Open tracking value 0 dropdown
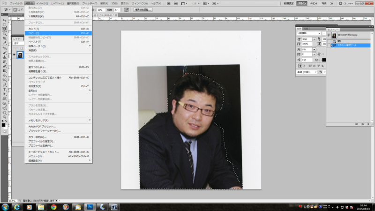375x211 pixels. (x=314, y=54)
